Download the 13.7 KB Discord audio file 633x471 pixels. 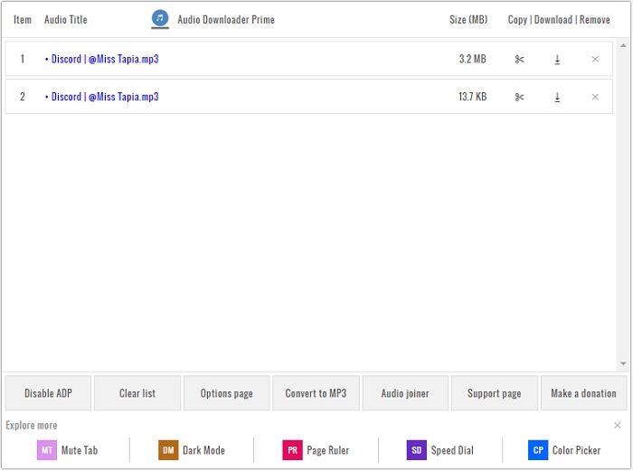click(x=557, y=98)
